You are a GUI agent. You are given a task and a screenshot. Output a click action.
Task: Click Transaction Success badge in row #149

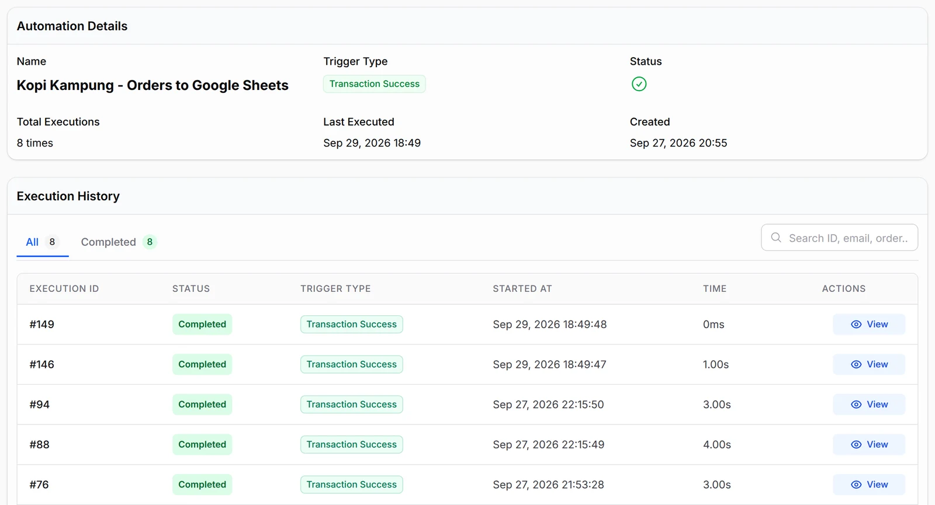click(x=352, y=325)
